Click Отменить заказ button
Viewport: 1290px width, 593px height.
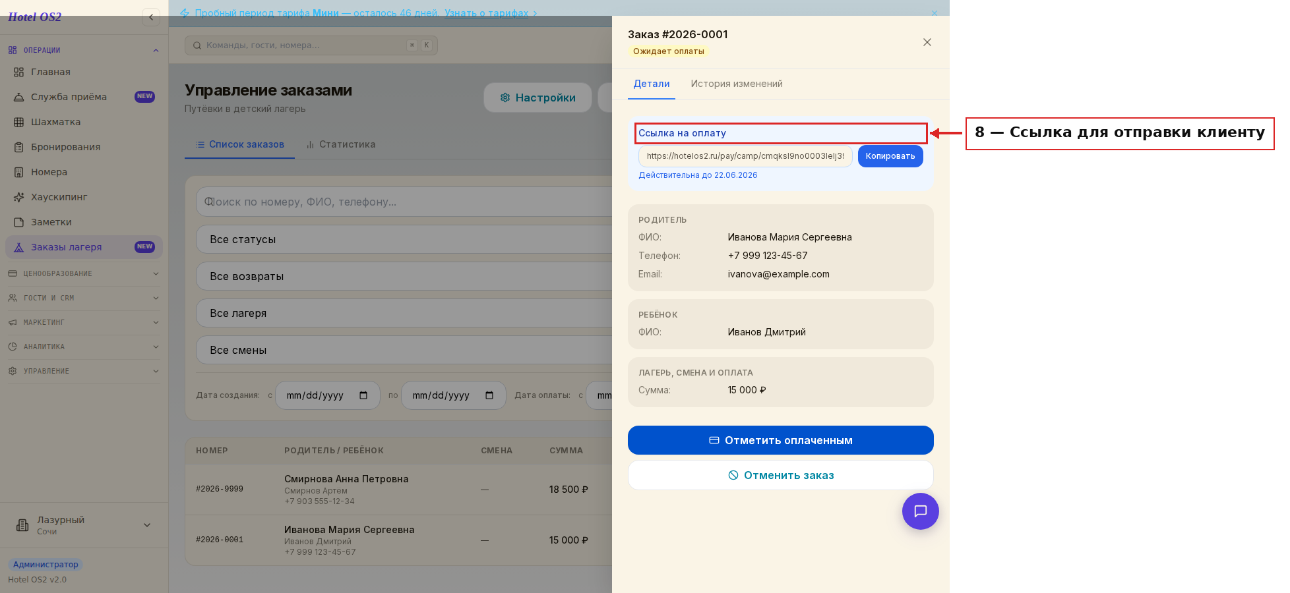781,475
